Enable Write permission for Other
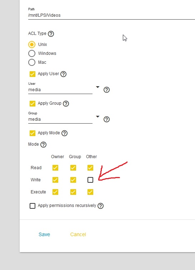This screenshot has height=270, width=195. (90, 180)
